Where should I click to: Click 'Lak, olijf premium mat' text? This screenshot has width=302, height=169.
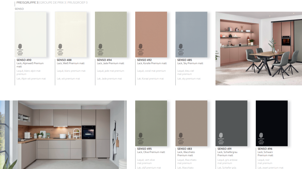click(x=149, y=168)
